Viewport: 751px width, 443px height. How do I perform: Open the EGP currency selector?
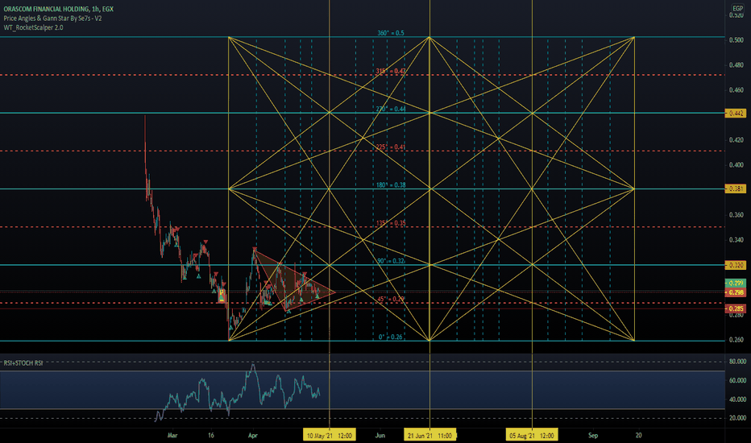tap(737, 9)
